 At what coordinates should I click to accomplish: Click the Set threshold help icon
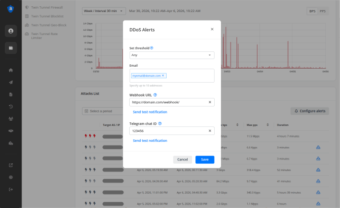pos(152,48)
